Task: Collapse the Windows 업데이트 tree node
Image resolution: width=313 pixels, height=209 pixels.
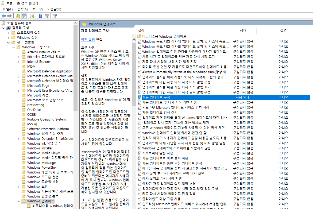Action: 18,202
